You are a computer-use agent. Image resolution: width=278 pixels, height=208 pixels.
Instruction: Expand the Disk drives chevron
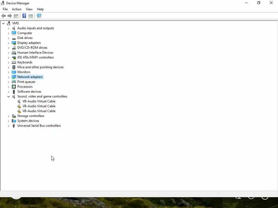click(x=8, y=38)
